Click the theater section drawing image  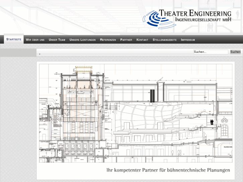(x=136, y=113)
